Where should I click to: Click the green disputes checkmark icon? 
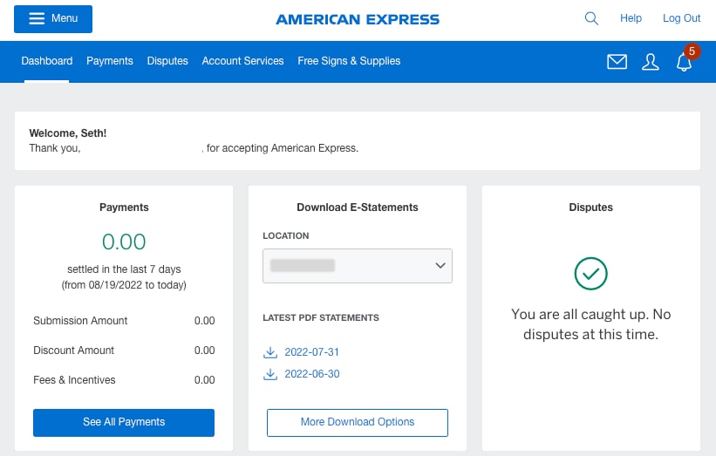point(590,274)
